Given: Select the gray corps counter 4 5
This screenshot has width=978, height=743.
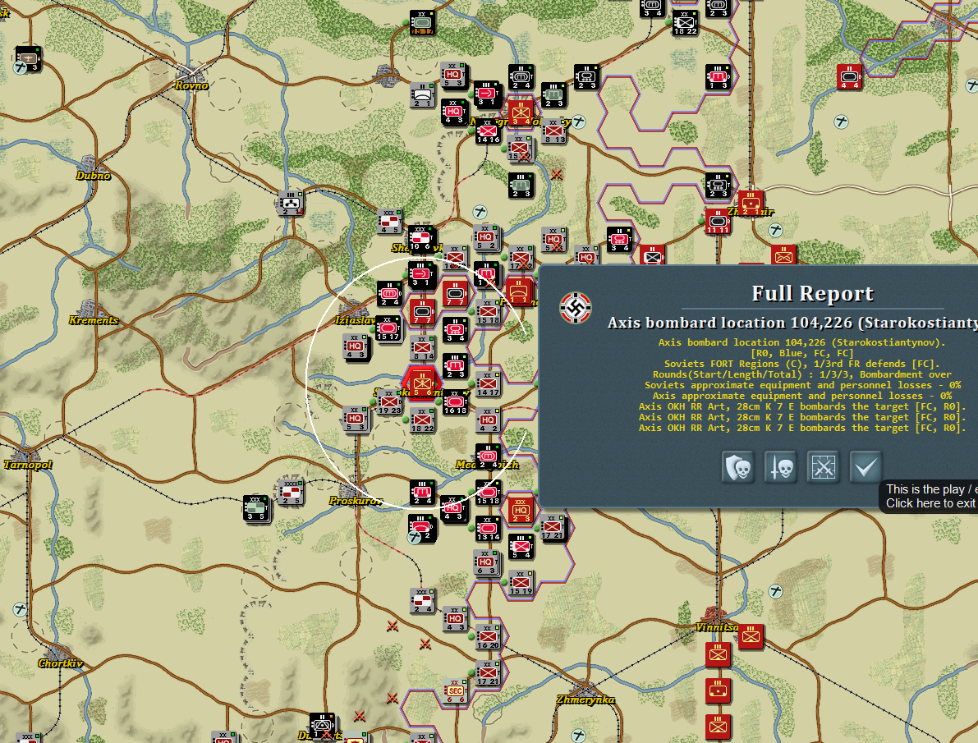Looking at the screenshot, I should point(389,222).
